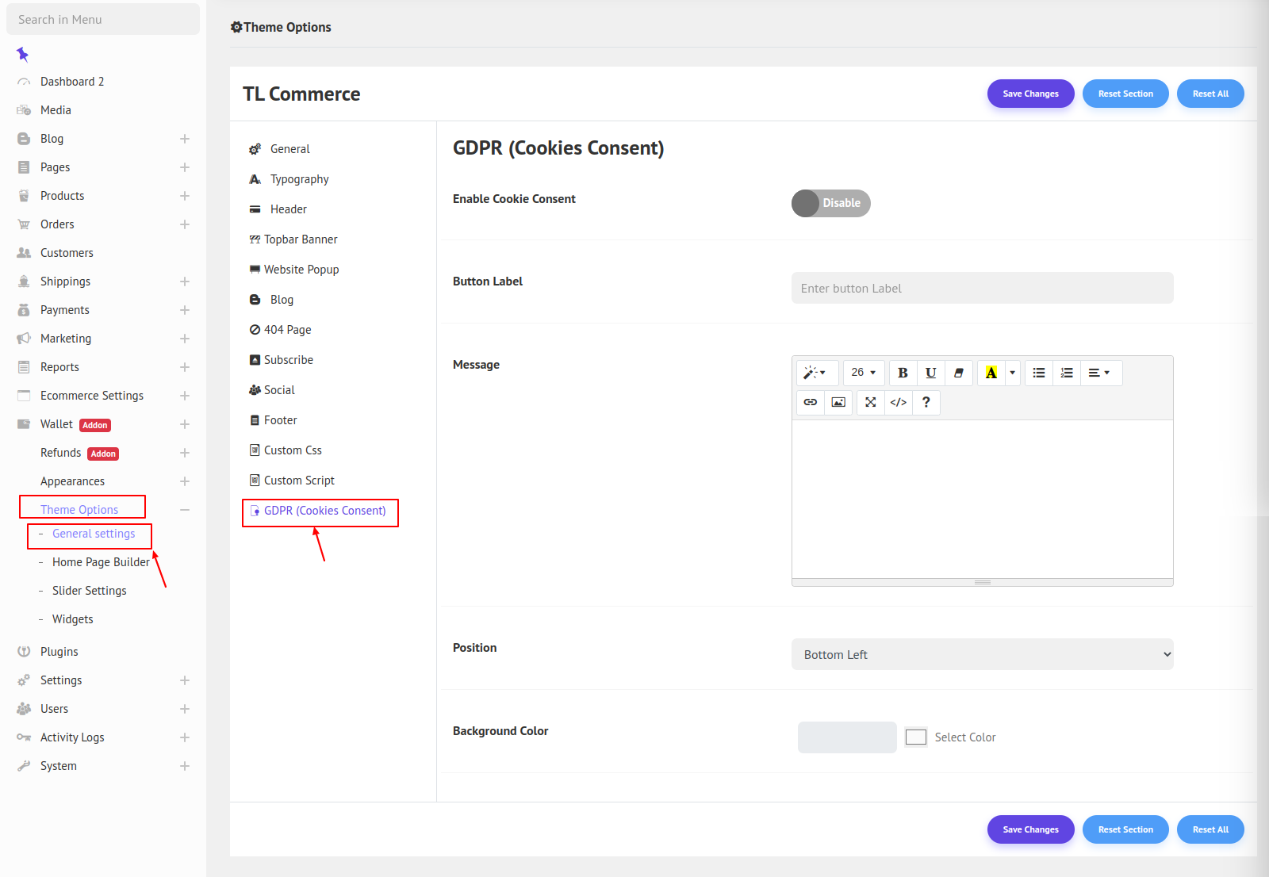This screenshot has width=1269, height=877.
Task: Open the Typography theme options tab
Action: pos(299,179)
